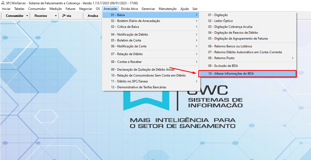Viewport: 311px width, 160px height.
Task: Expand the 11 - Débito no SPC/Serasa submenu
Action: click(x=129, y=81)
